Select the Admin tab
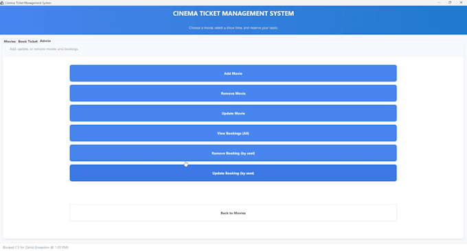The width and height of the screenshot is (467, 251). (45, 40)
